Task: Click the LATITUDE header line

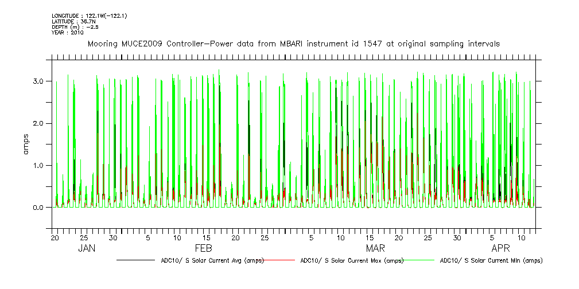Action: [72, 21]
